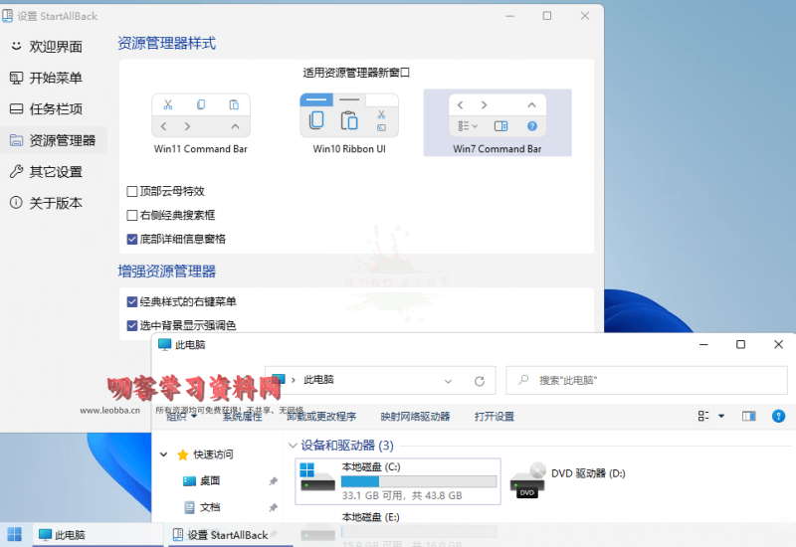Click the star icon of 快速访问
Viewport: 796px width, 547px height.
tap(183, 455)
